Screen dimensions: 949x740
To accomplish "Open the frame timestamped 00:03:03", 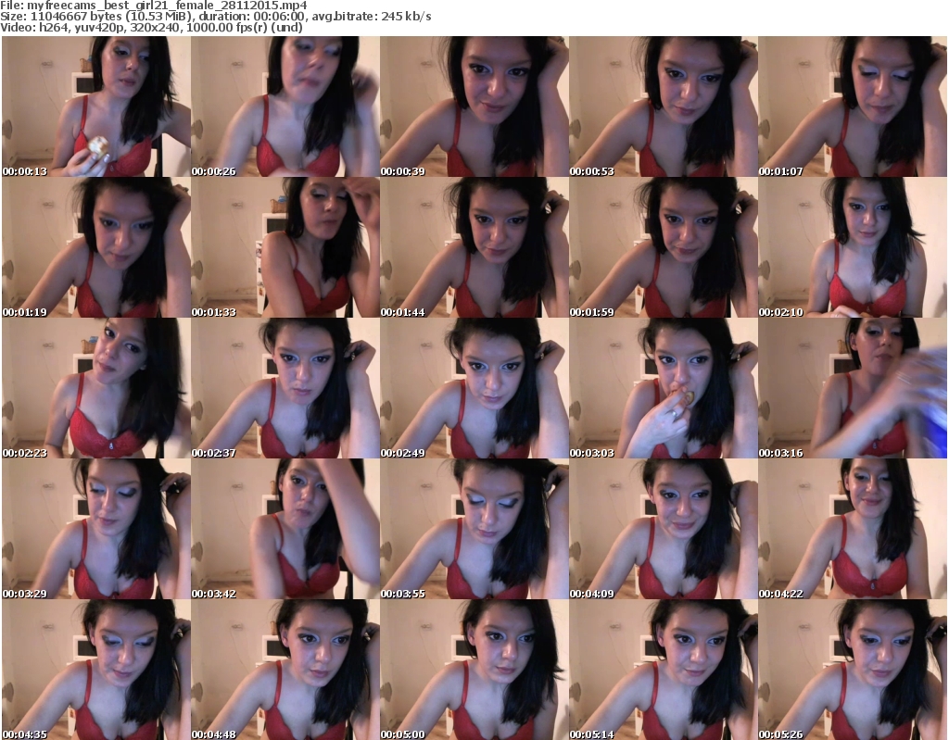I will coord(664,388).
